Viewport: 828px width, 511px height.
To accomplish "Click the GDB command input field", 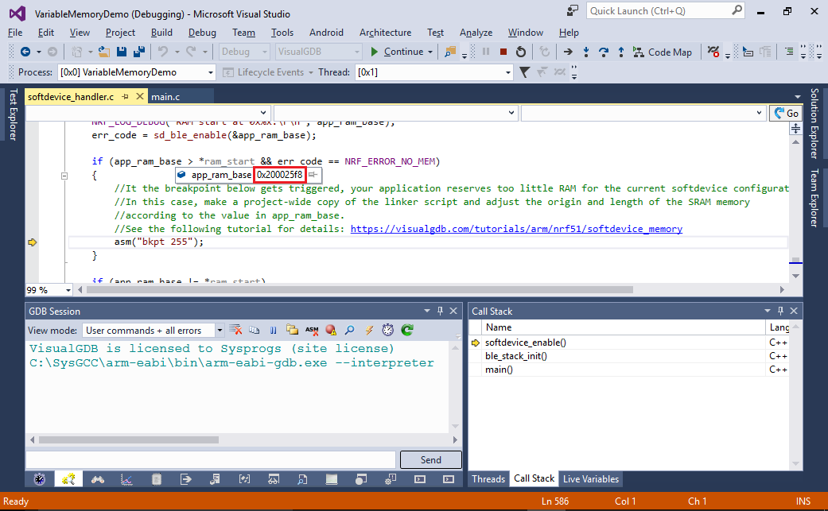I will [211, 460].
